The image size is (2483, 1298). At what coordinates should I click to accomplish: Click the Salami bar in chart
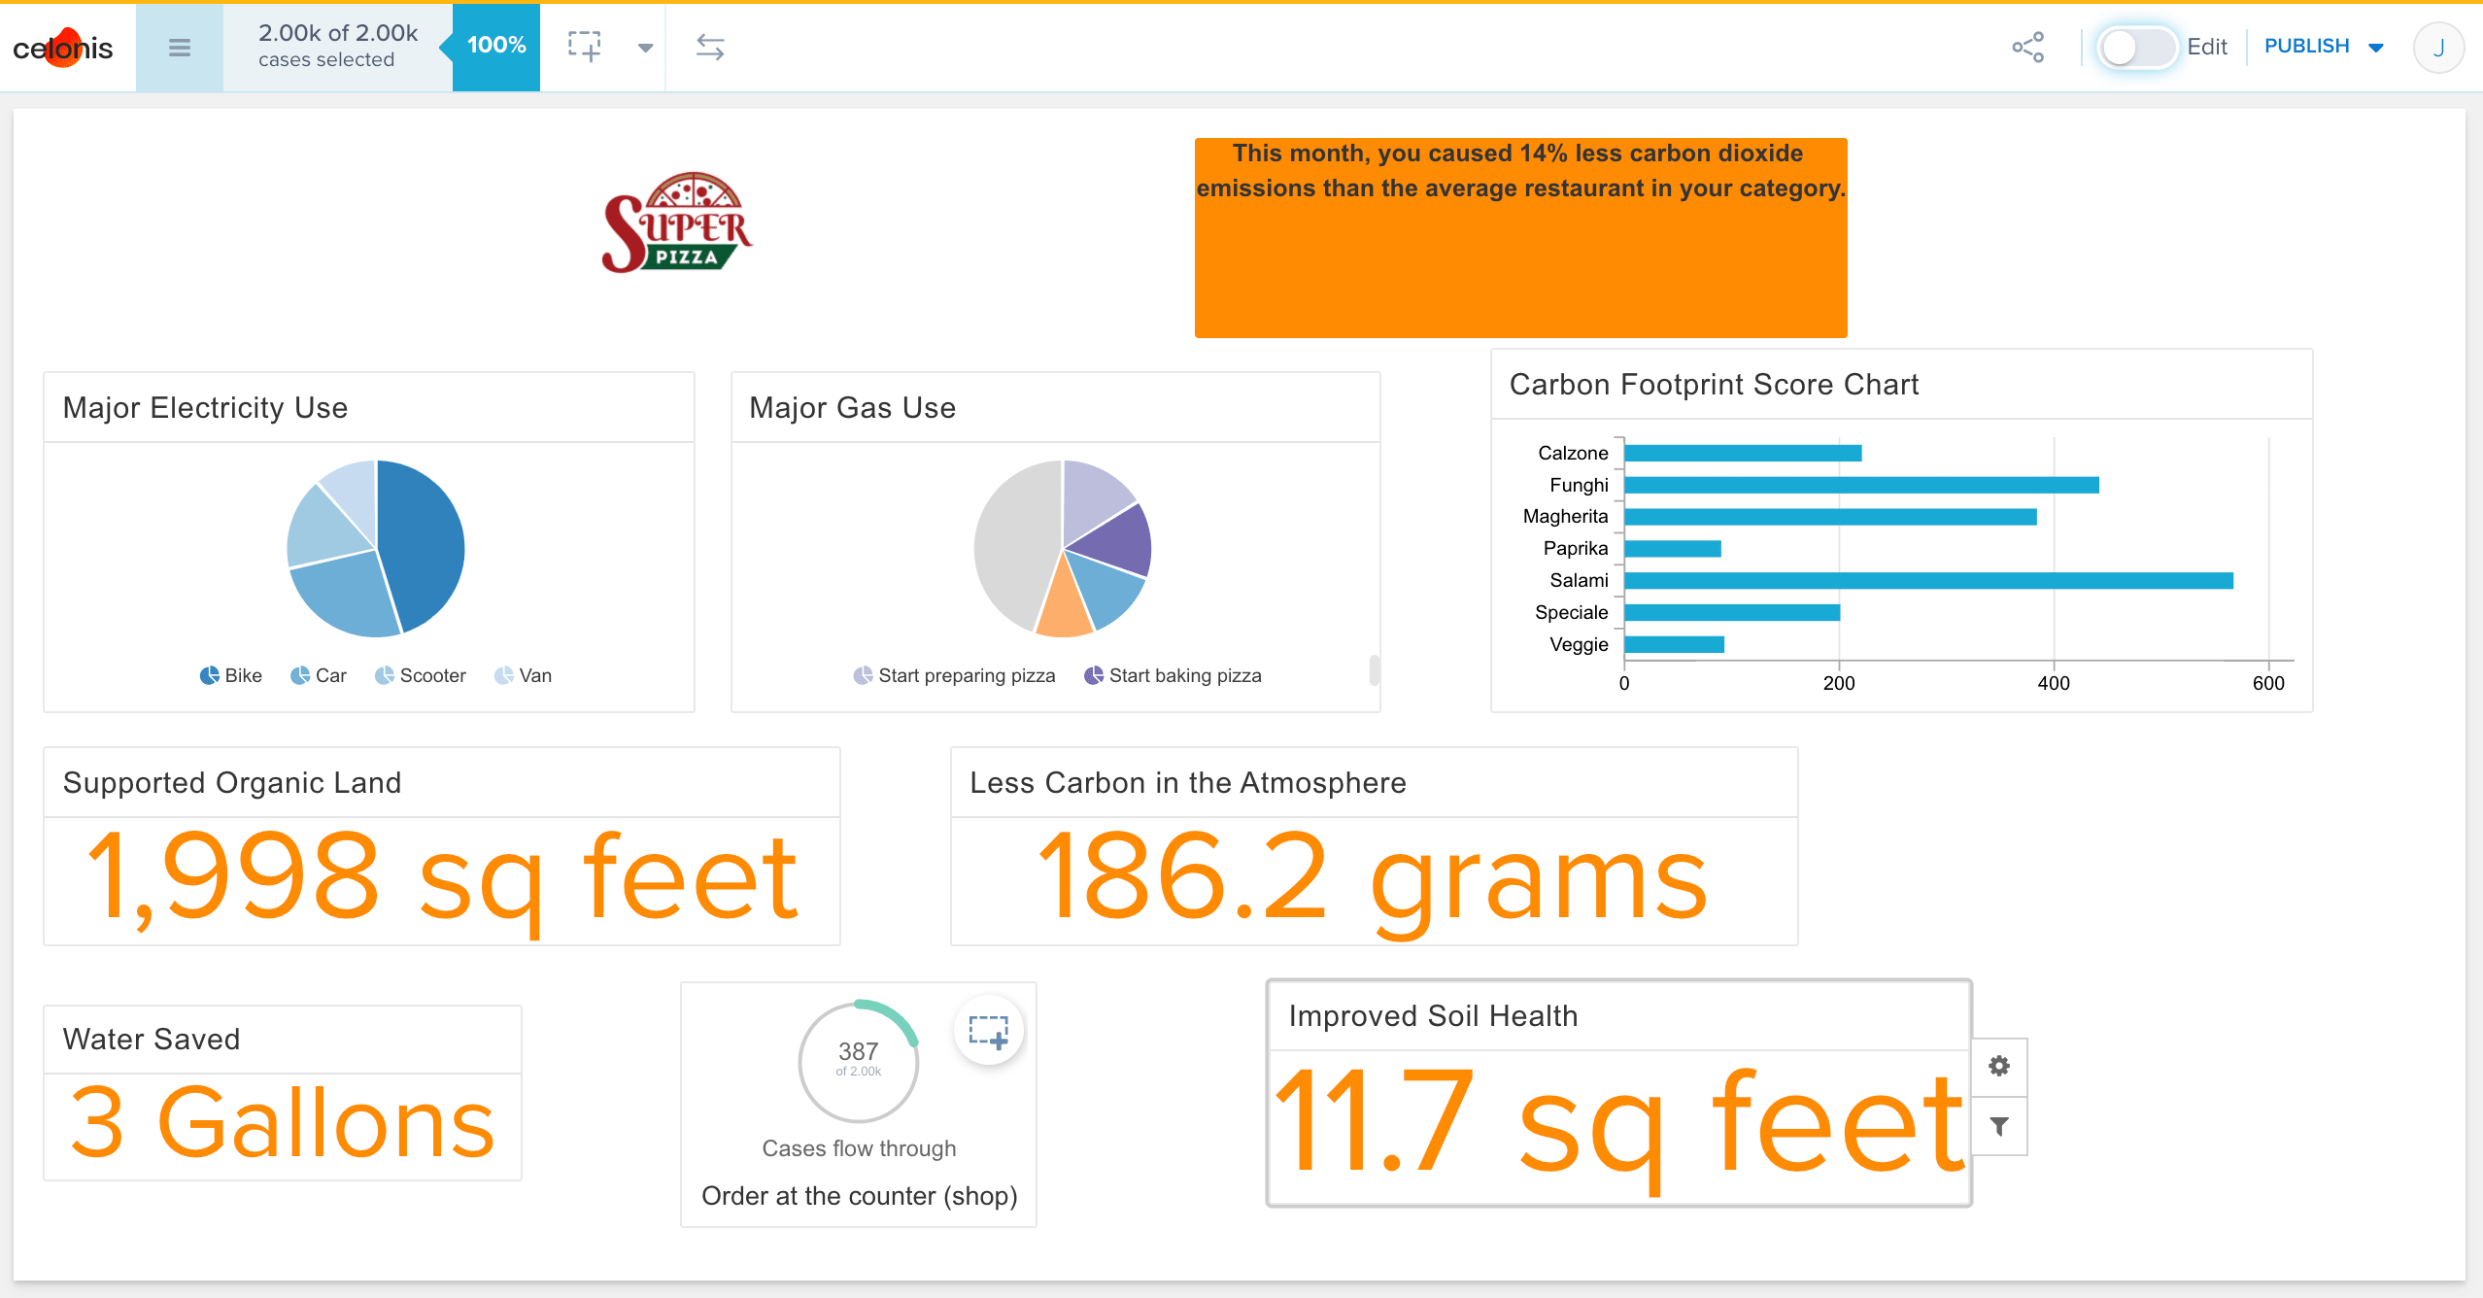[x=1927, y=581]
